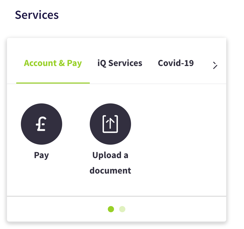Activate the first green pagination dot
This screenshot has height=229, width=244.
tap(111, 209)
